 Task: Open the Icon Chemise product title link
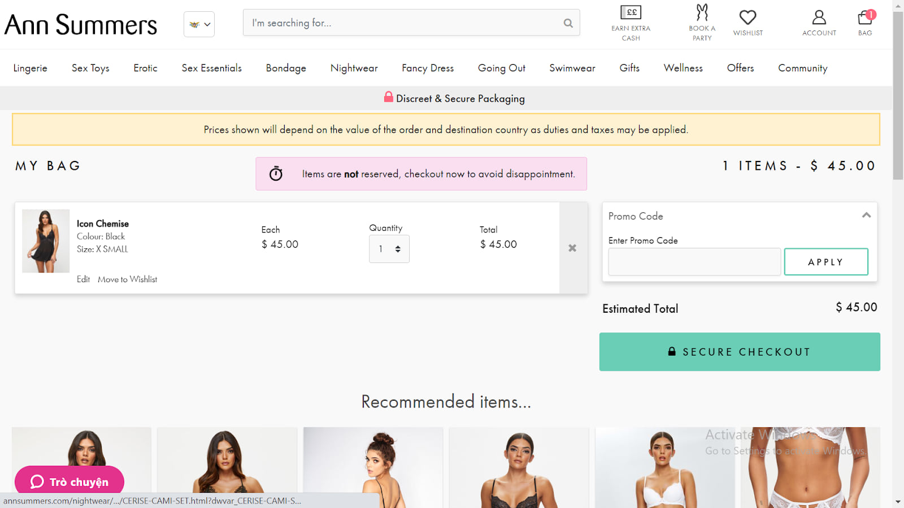click(103, 224)
